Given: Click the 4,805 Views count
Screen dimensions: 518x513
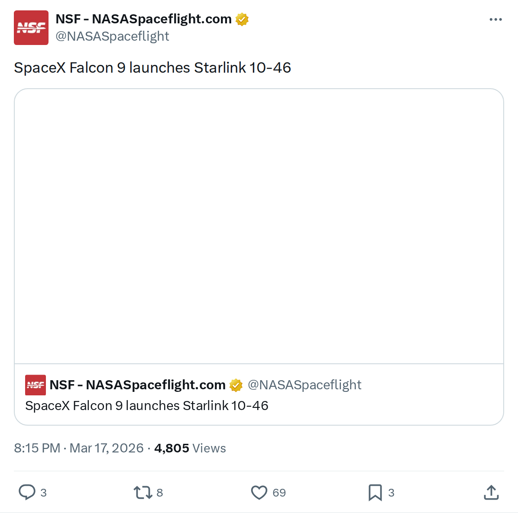Looking at the screenshot, I should [190, 448].
